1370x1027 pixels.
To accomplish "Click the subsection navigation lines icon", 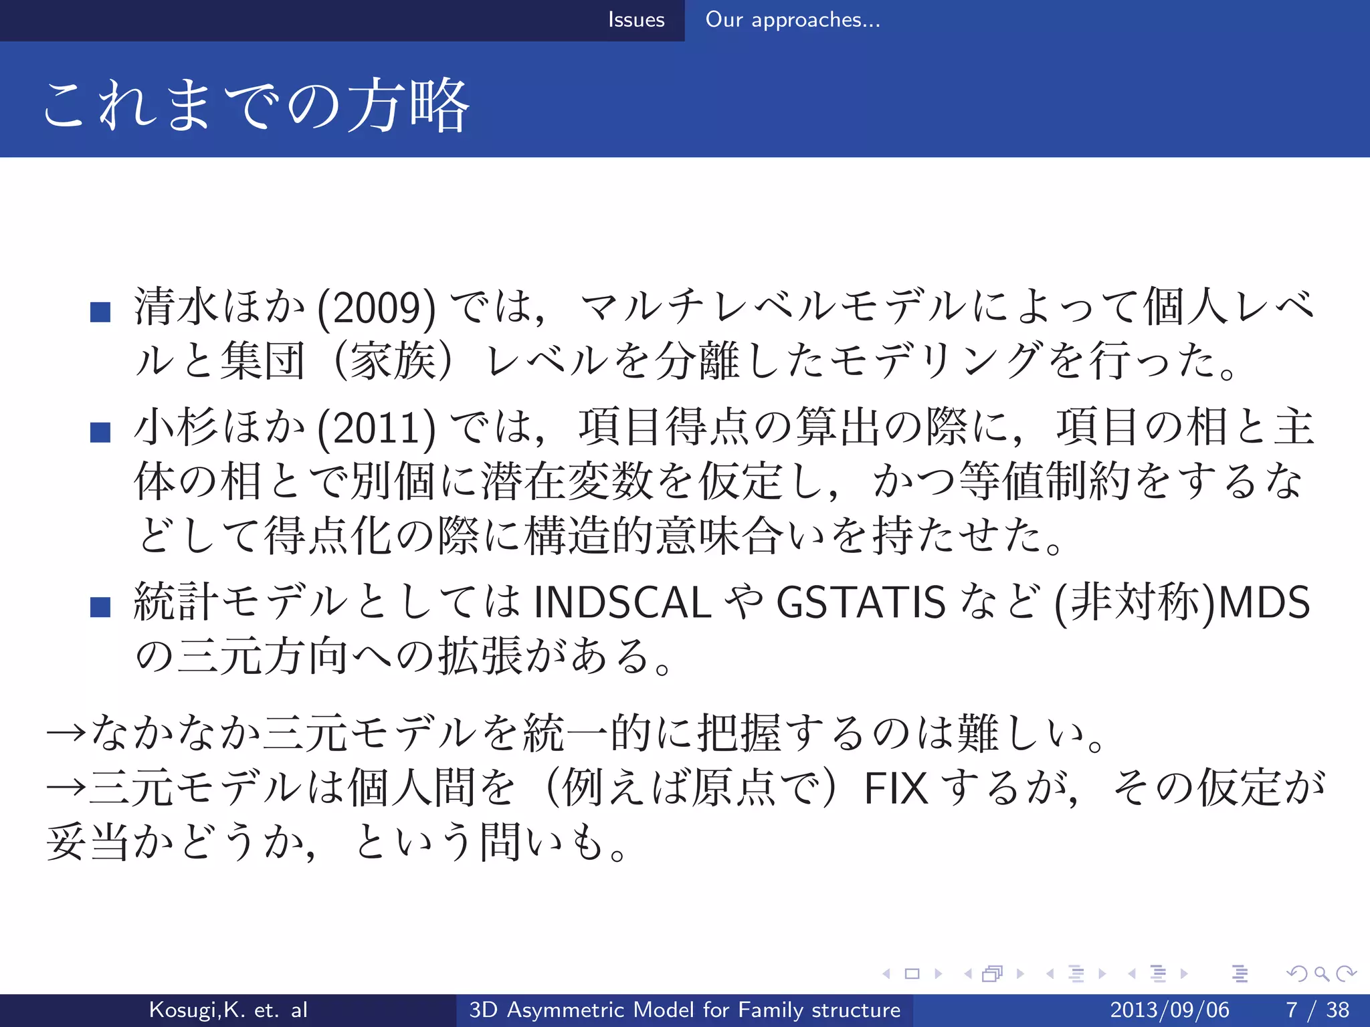I will click(1076, 974).
